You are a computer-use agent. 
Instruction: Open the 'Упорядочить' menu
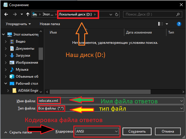pyautogui.click(x=18, y=24)
